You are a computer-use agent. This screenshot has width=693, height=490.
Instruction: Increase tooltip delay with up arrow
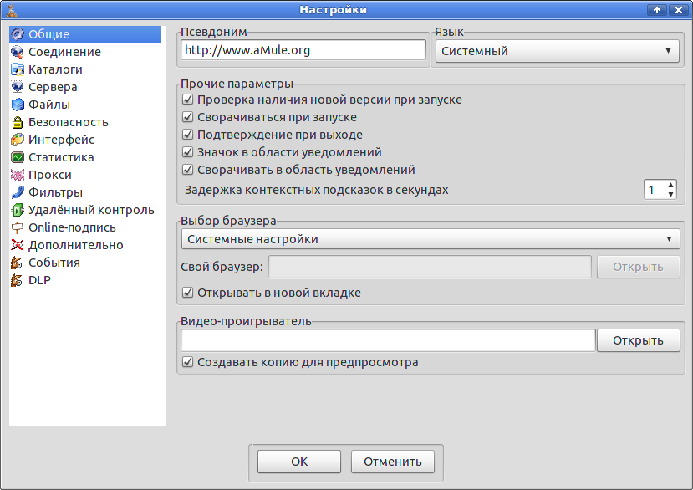click(671, 186)
